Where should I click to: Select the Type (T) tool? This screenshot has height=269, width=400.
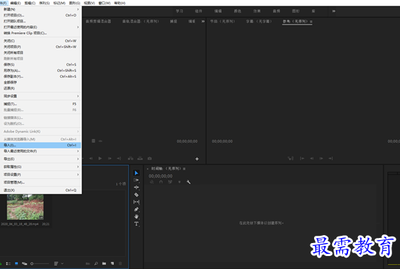pos(136,224)
